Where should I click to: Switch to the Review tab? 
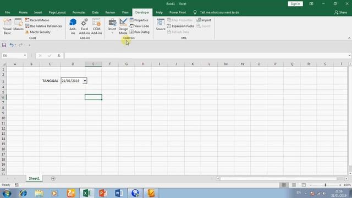tap(110, 12)
